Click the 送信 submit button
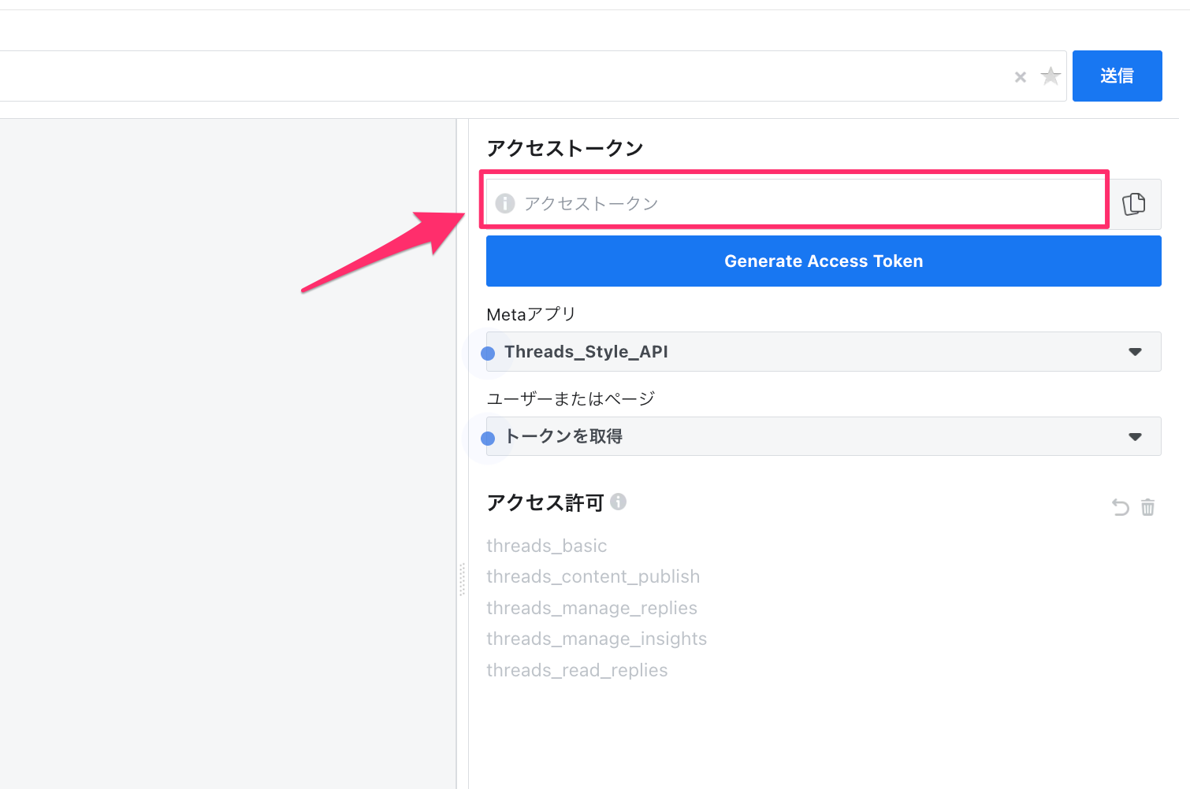The height and width of the screenshot is (789, 1190). [x=1117, y=76]
